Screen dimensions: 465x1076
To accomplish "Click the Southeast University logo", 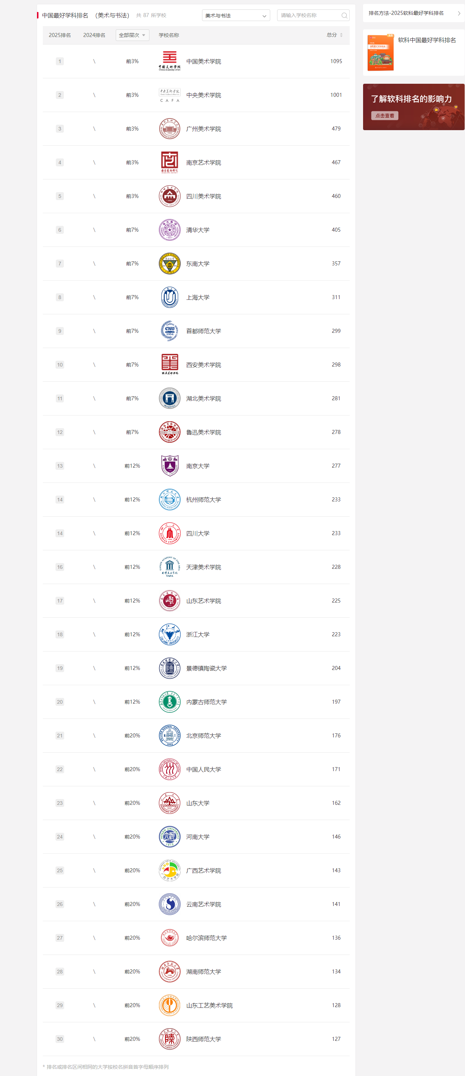I will [169, 264].
